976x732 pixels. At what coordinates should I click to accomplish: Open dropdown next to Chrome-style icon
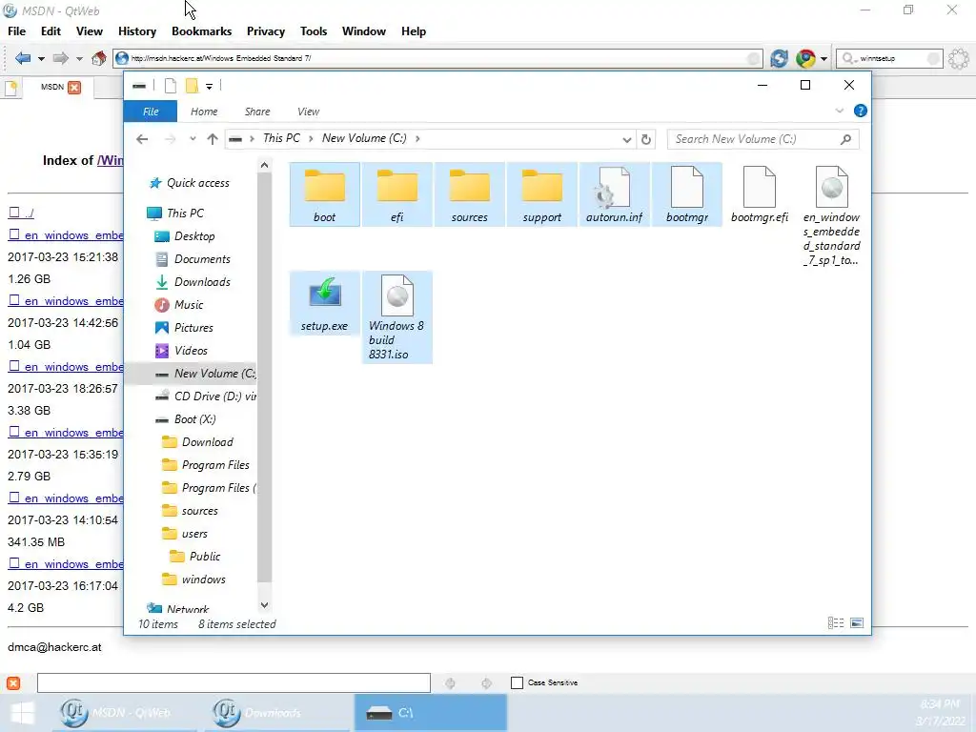click(x=824, y=58)
